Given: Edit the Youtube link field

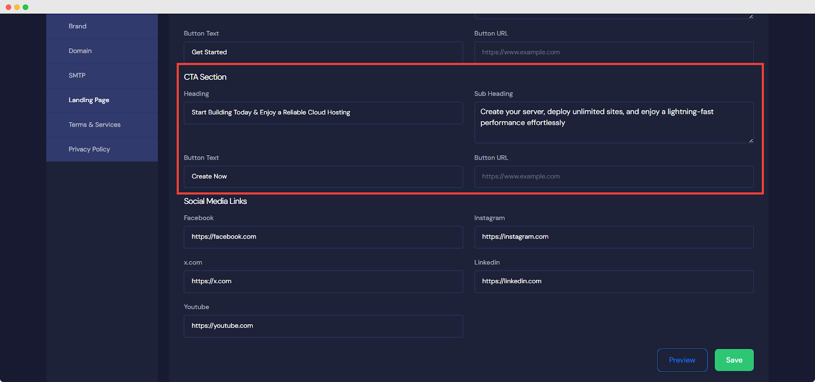Looking at the screenshot, I should coord(323,326).
